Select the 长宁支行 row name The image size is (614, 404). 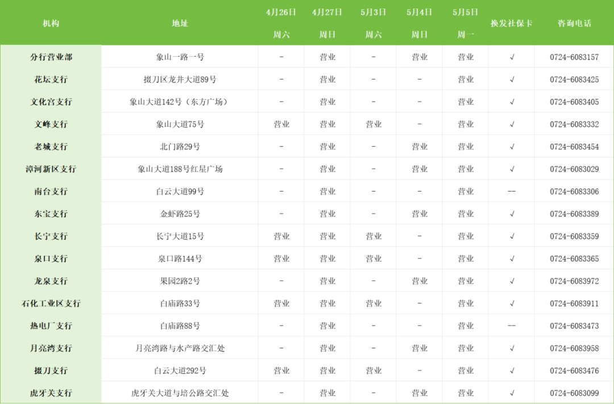coord(51,236)
